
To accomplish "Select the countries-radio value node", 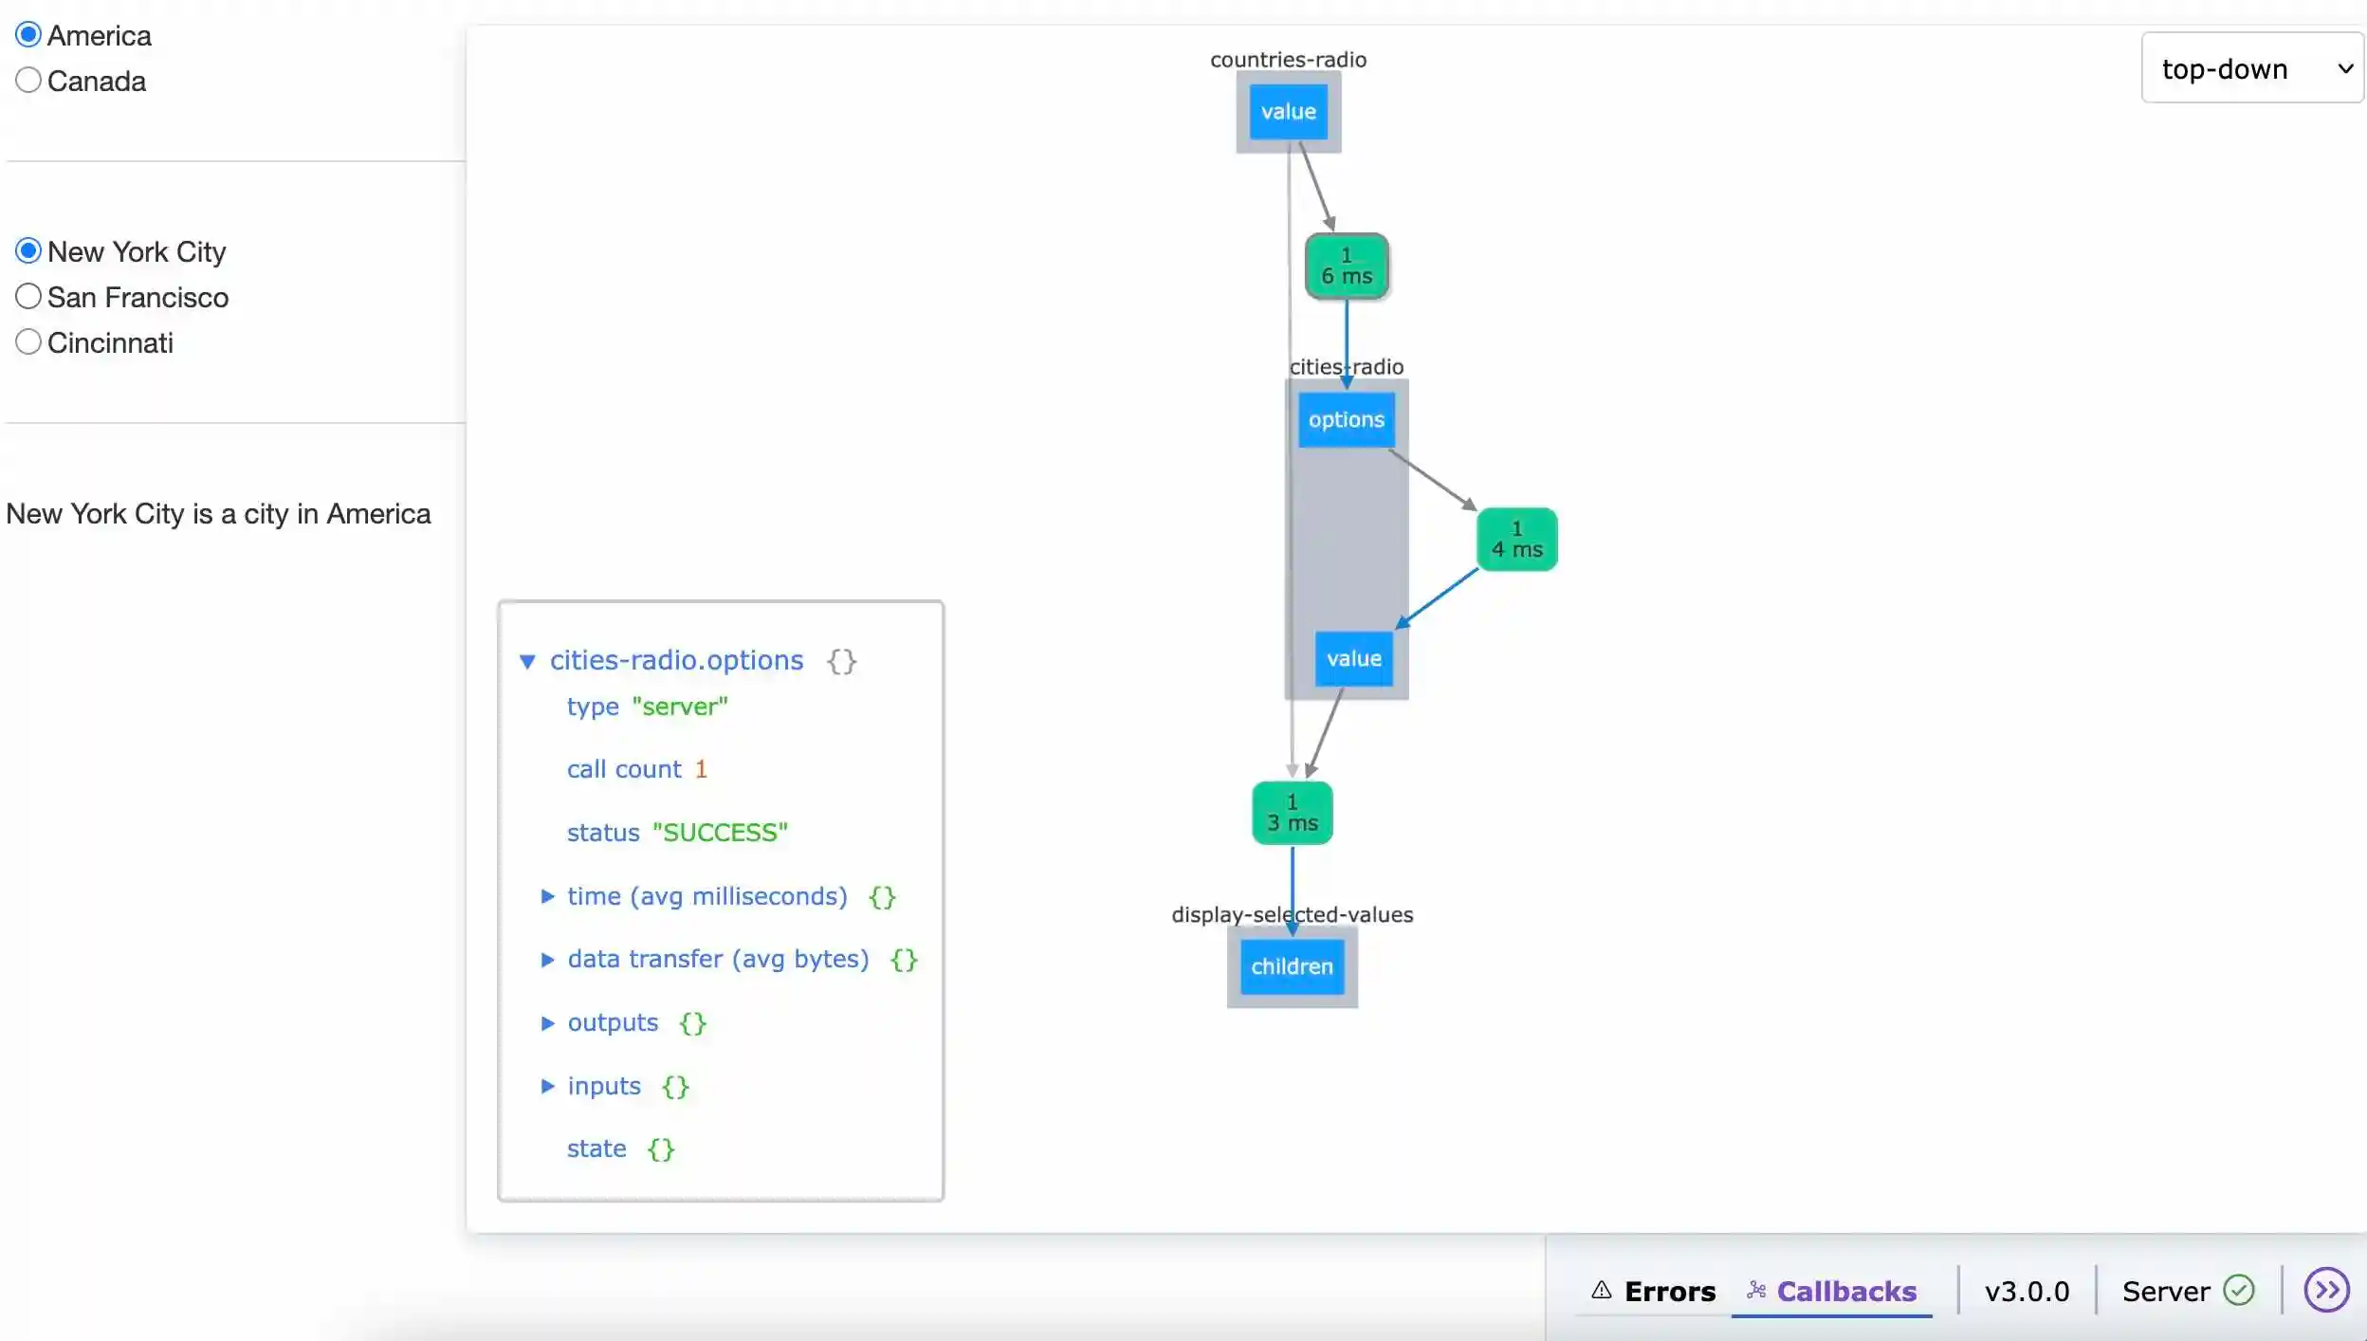I will (x=1288, y=111).
